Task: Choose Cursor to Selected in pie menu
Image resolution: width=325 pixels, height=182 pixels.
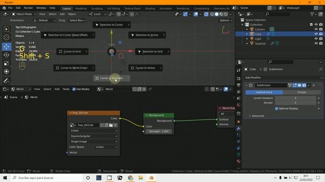Action: point(112,78)
